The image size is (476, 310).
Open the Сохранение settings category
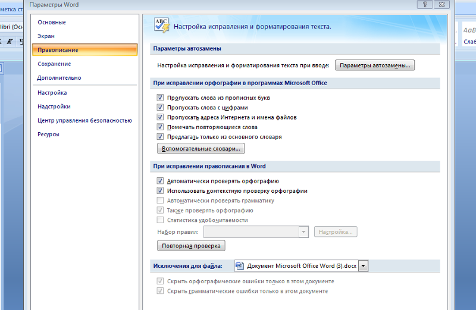click(x=54, y=64)
